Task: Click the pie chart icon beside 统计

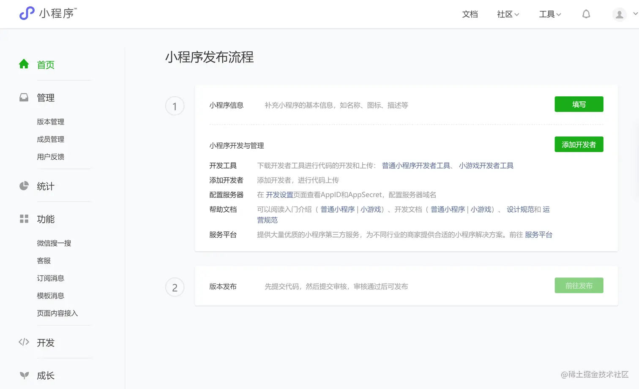Action: click(x=24, y=186)
